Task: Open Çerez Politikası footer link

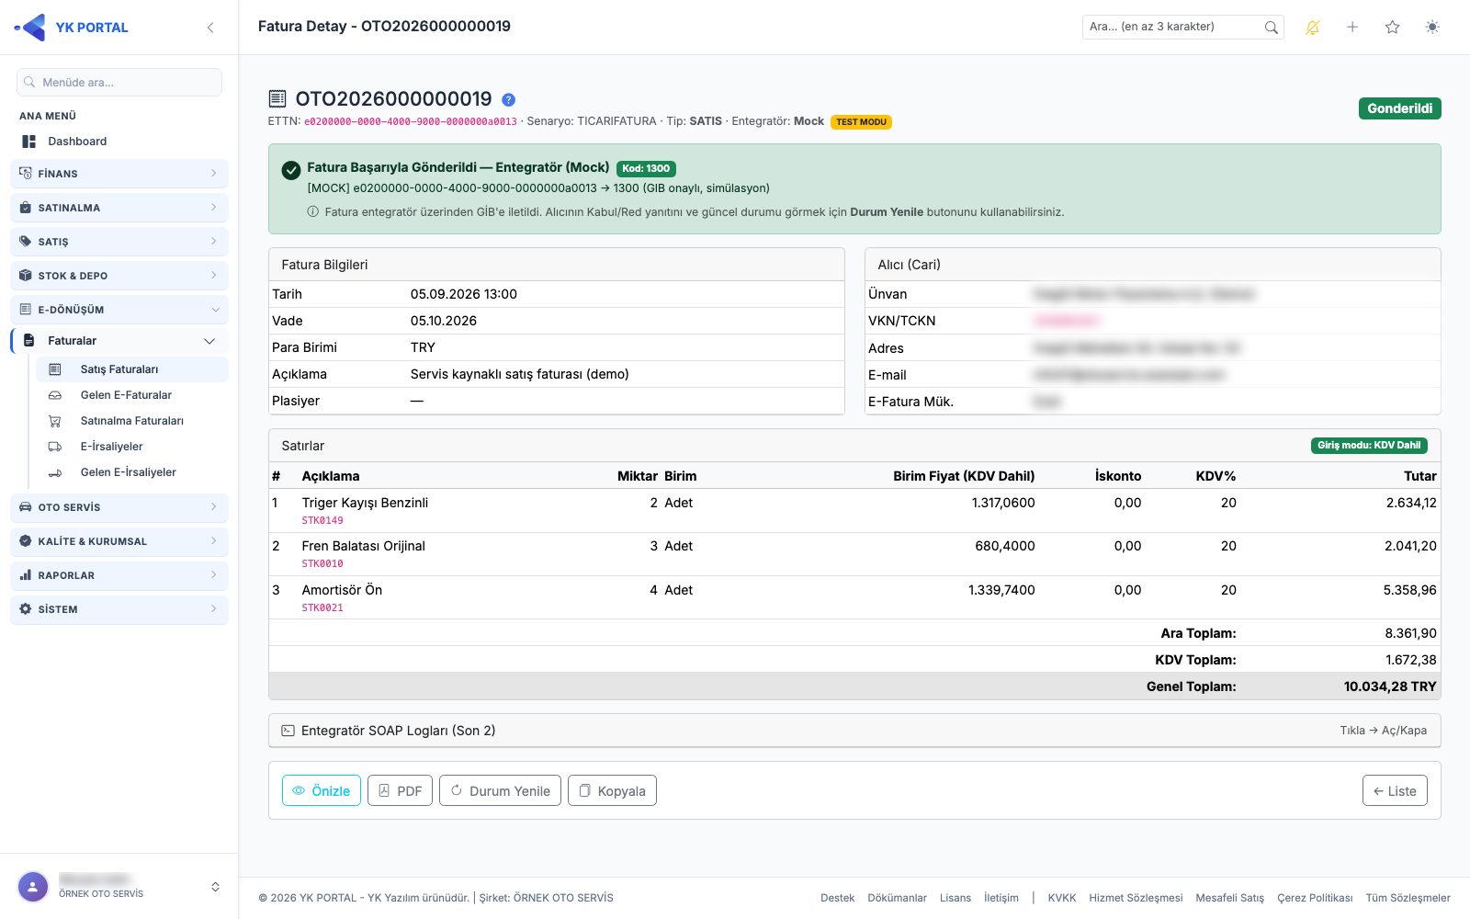Action: click(1315, 898)
